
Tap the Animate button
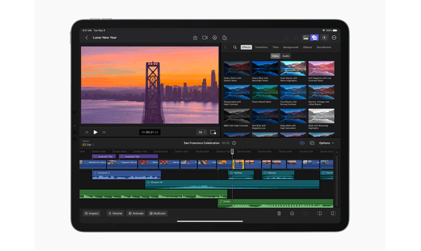pyautogui.click(x=136, y=213)
